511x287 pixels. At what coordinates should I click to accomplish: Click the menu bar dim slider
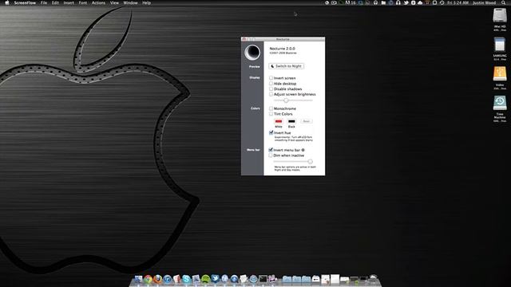click(x=293, y=161)
